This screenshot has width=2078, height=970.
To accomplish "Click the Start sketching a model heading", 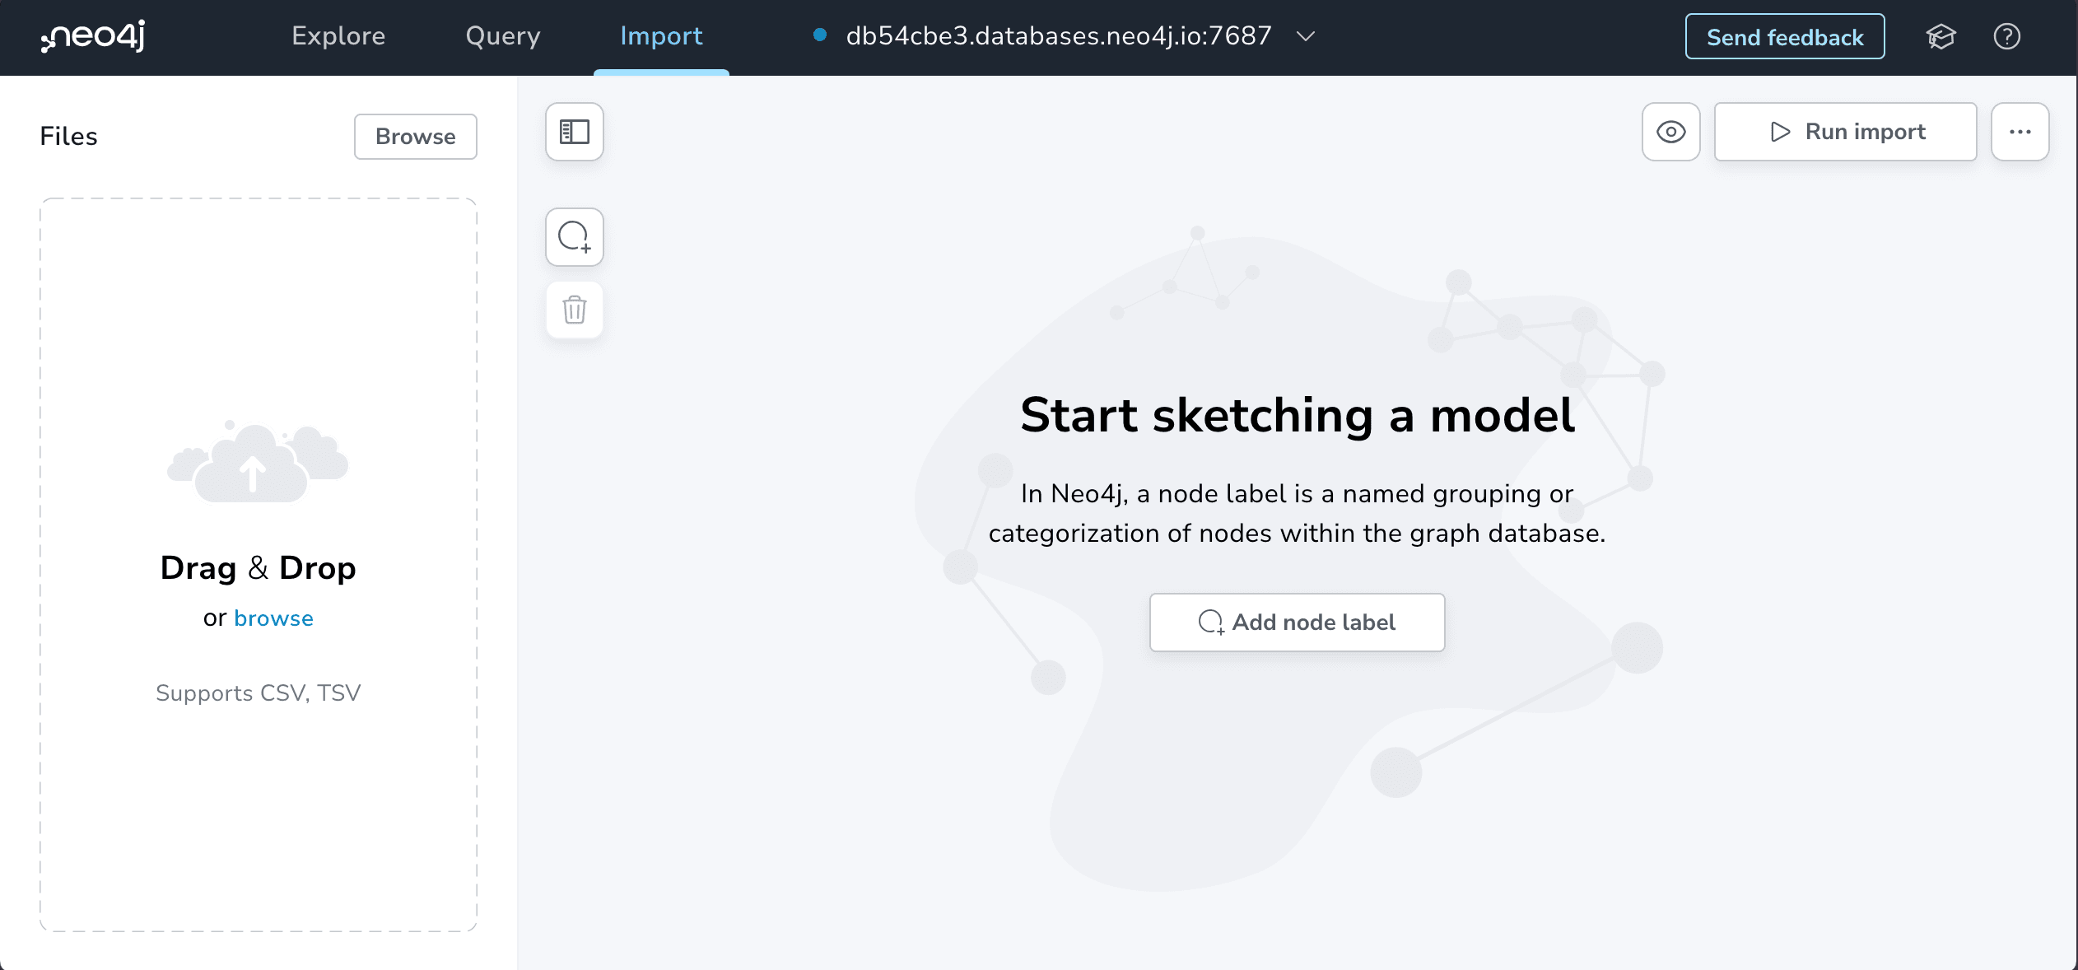I will (x=1298, y=415).
